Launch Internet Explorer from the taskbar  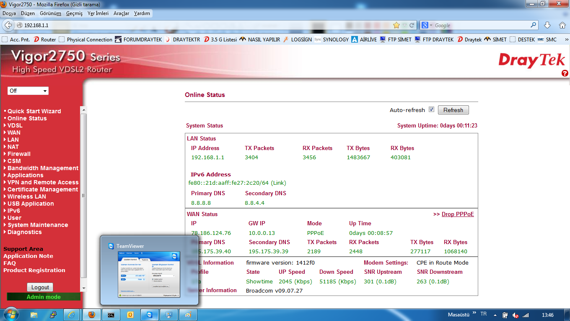(72, 315)
